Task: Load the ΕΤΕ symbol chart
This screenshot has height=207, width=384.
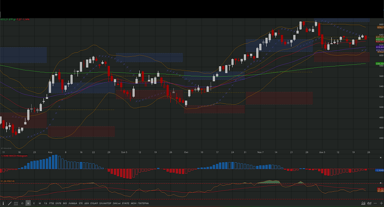Action: coord(81,203)
